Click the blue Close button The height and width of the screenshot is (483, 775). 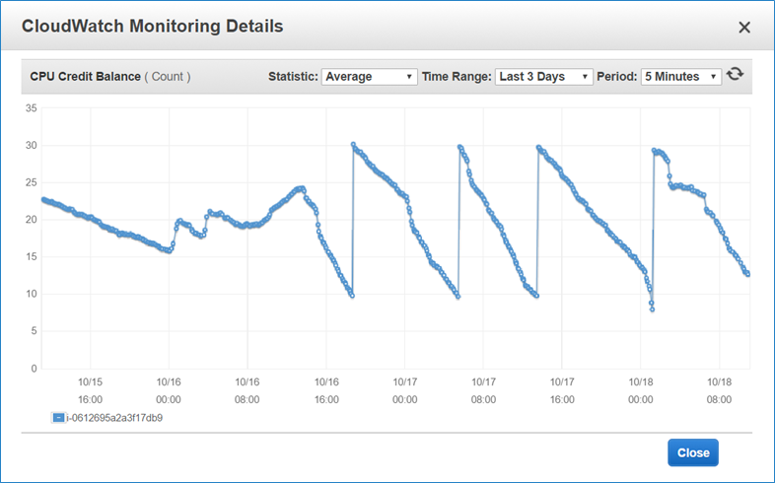(x=693, y=452)
